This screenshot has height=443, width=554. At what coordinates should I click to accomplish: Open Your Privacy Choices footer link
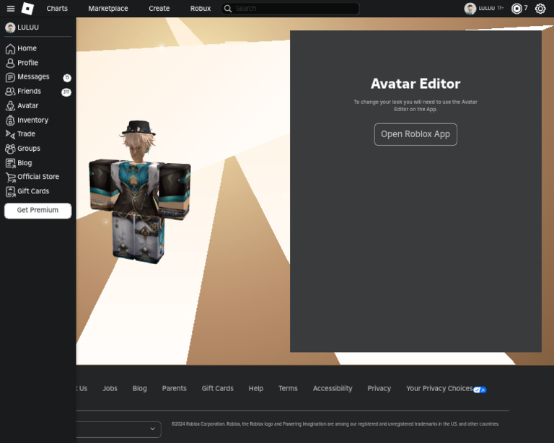click(439, 388)
